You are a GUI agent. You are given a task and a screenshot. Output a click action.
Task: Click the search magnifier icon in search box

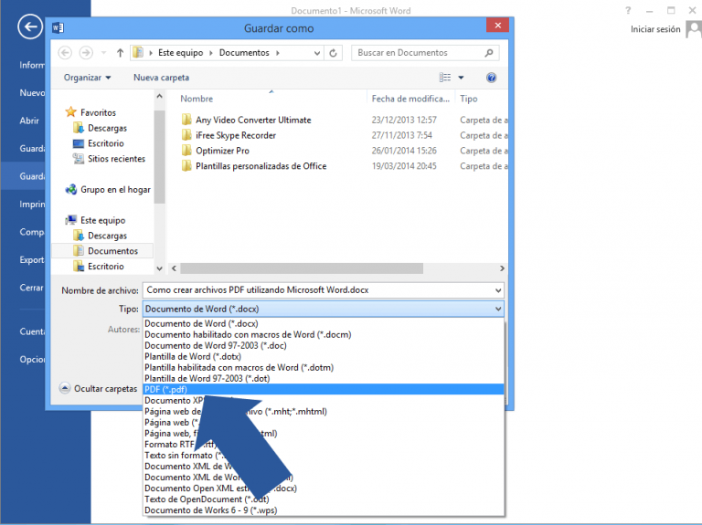pos(495,53)
